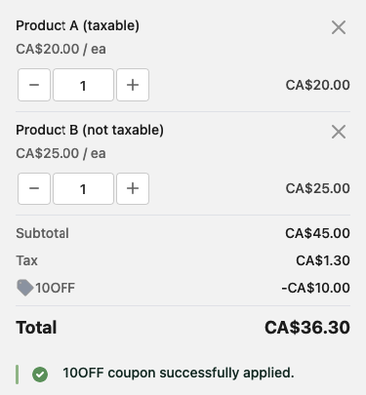The height and width of the screenshot is (395, 366).
Task: Click the coupon successfully applied message
Action: [x=179, y=373]
